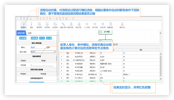174x100 pixels.
Task: Click 选择 link beside 起草人
Action: 48,47
